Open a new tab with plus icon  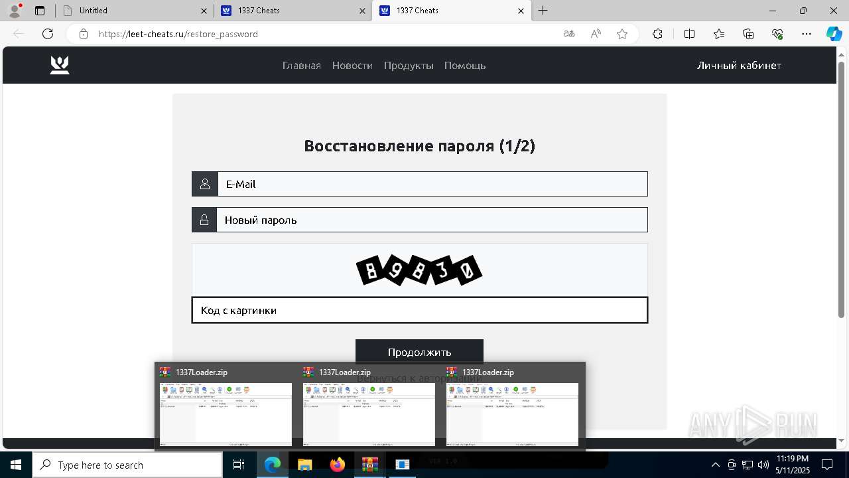[x=543, y=11]
